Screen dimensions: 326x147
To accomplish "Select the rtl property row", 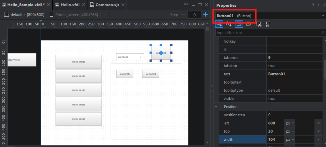I will click(x=270, y=50).
